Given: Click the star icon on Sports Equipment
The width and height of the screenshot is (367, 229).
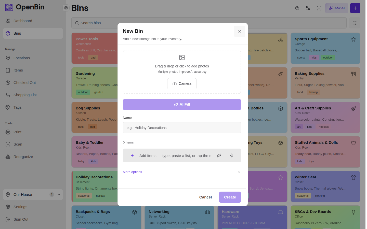Looking at the screenshot, I should pyautogui.click(x=353, y=39).
